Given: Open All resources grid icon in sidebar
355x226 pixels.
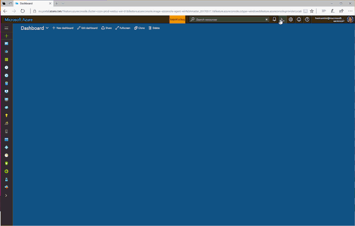Looking at the screenshot, I should (6, 59).
